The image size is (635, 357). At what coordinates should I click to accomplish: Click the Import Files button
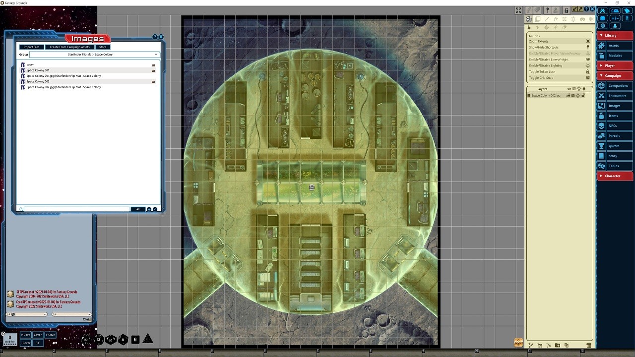pyautogui.click(x=31, y=47)
